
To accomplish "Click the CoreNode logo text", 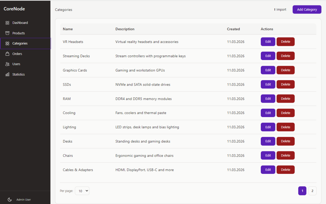I will pyautogui.click(x=14, y=9).
